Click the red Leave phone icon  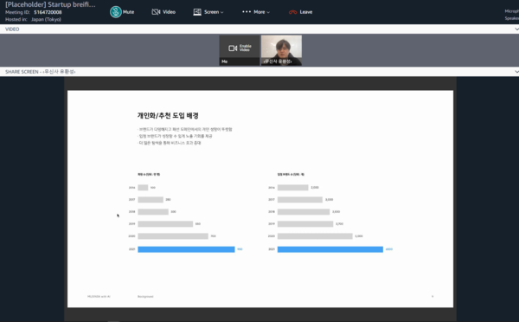tap(293, 12)
